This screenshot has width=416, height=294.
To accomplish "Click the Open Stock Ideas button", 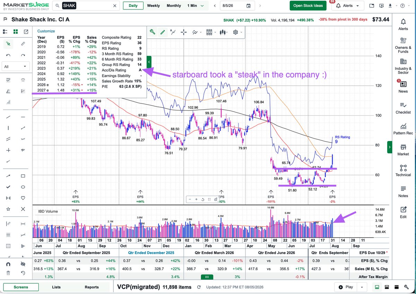I will tap(308, 6).
